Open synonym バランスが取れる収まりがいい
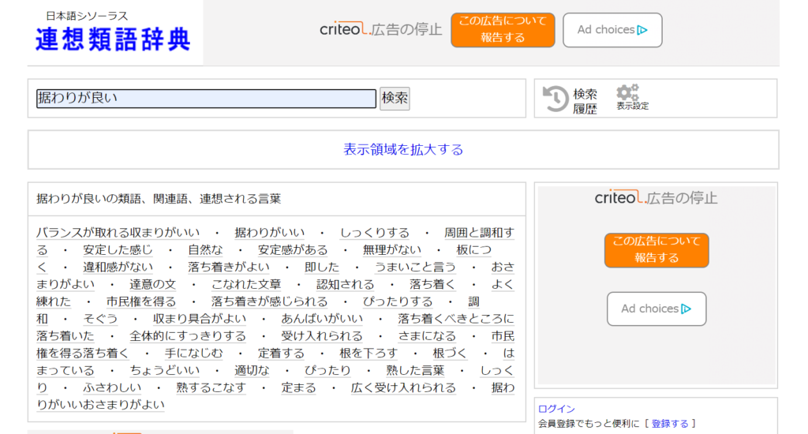This screenshot has width=808, height=434. click(x=118, y=233)
